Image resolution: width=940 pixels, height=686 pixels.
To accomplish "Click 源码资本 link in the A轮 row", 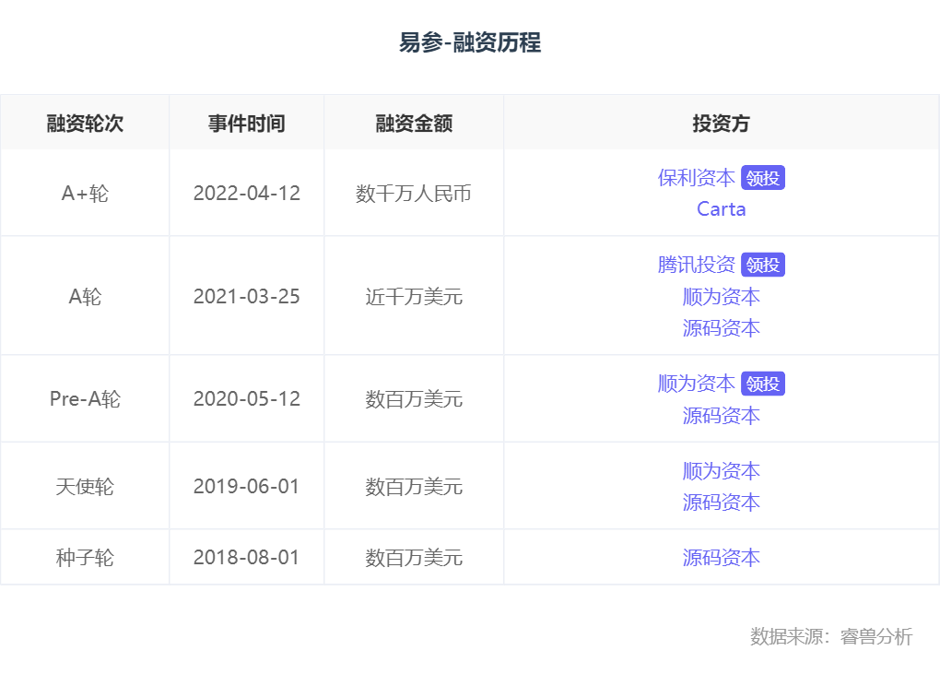I will click(x=722, y=328).
